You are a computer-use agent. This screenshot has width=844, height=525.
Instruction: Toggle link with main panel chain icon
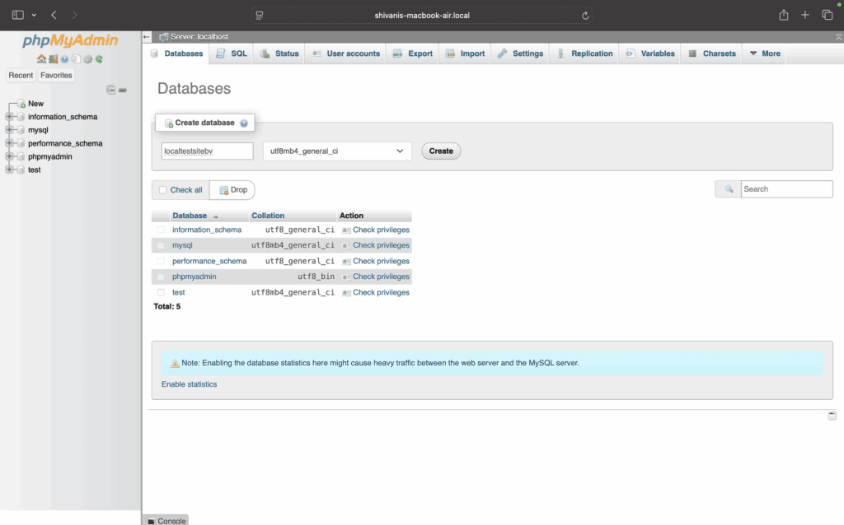pos(123,90)
